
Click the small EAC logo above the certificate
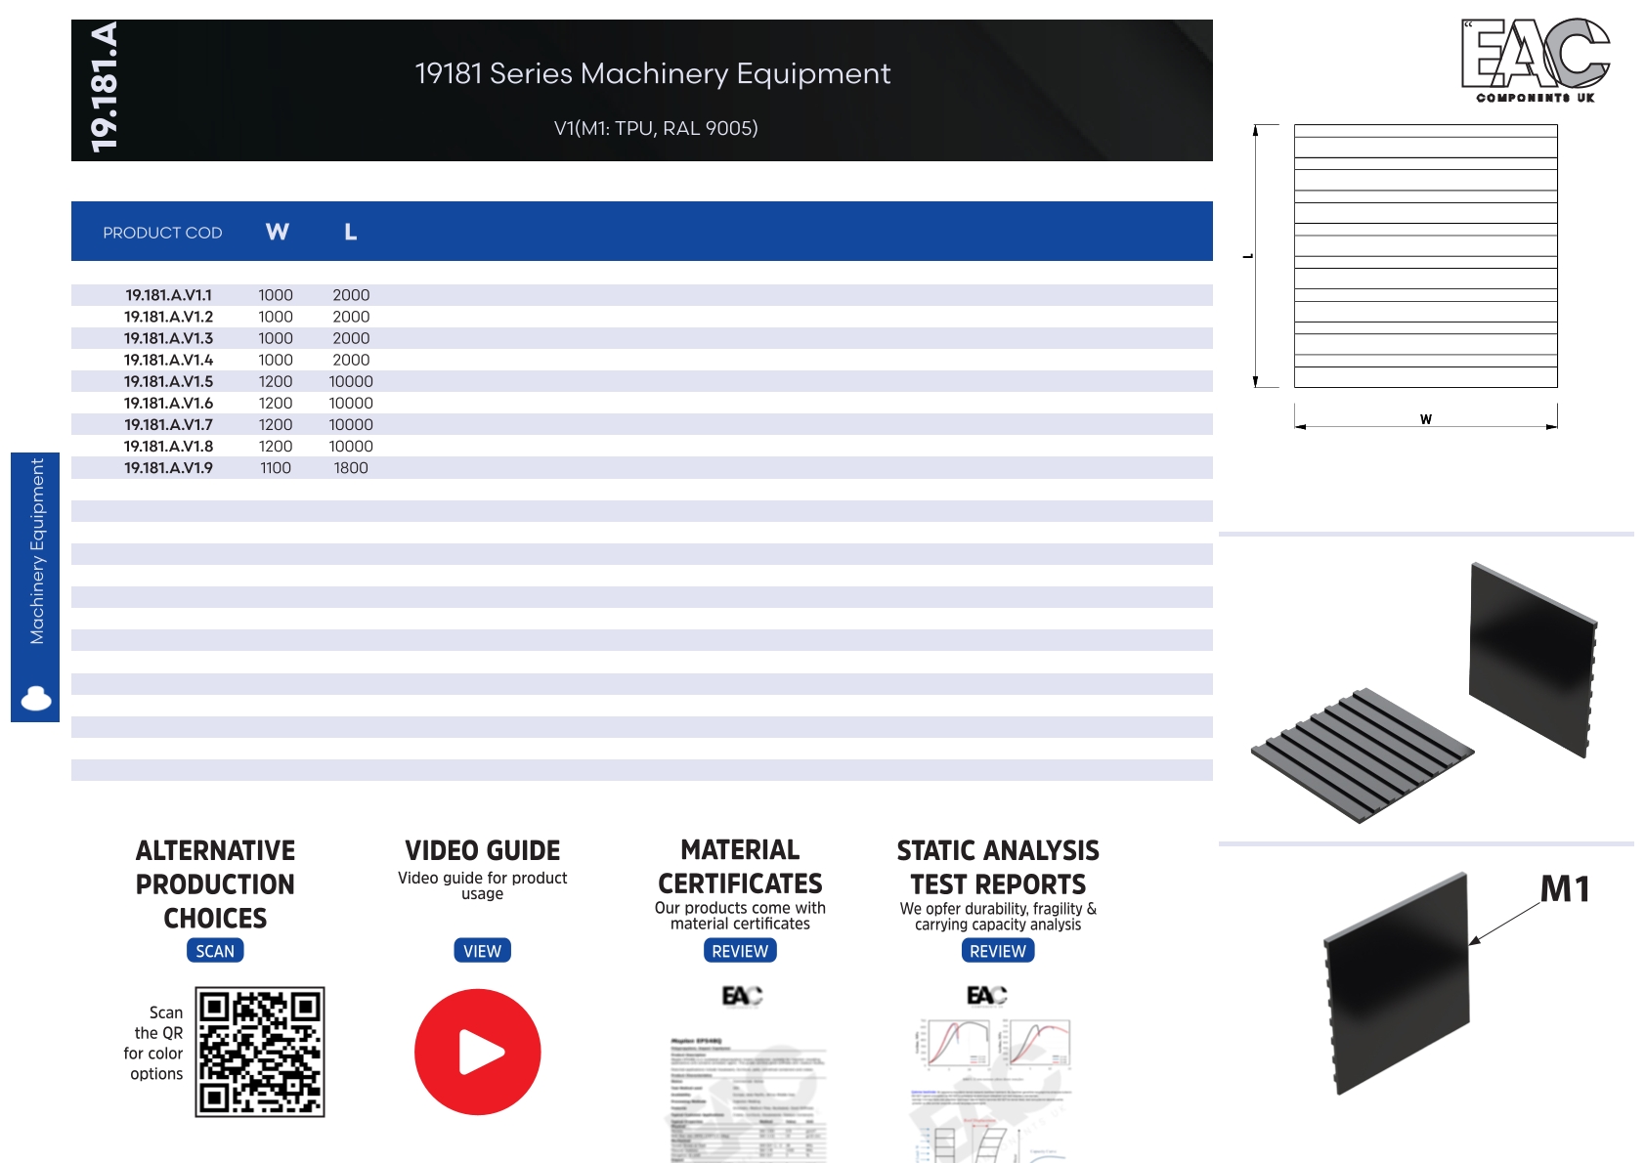[742, 996]
